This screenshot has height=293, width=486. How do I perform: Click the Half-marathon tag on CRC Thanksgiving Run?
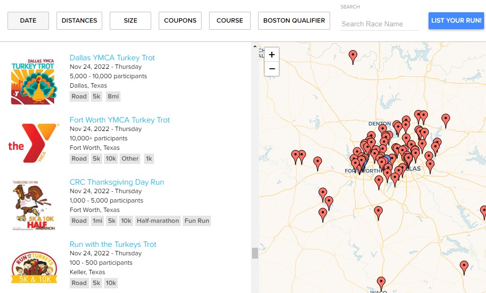[x=158, y=221]
